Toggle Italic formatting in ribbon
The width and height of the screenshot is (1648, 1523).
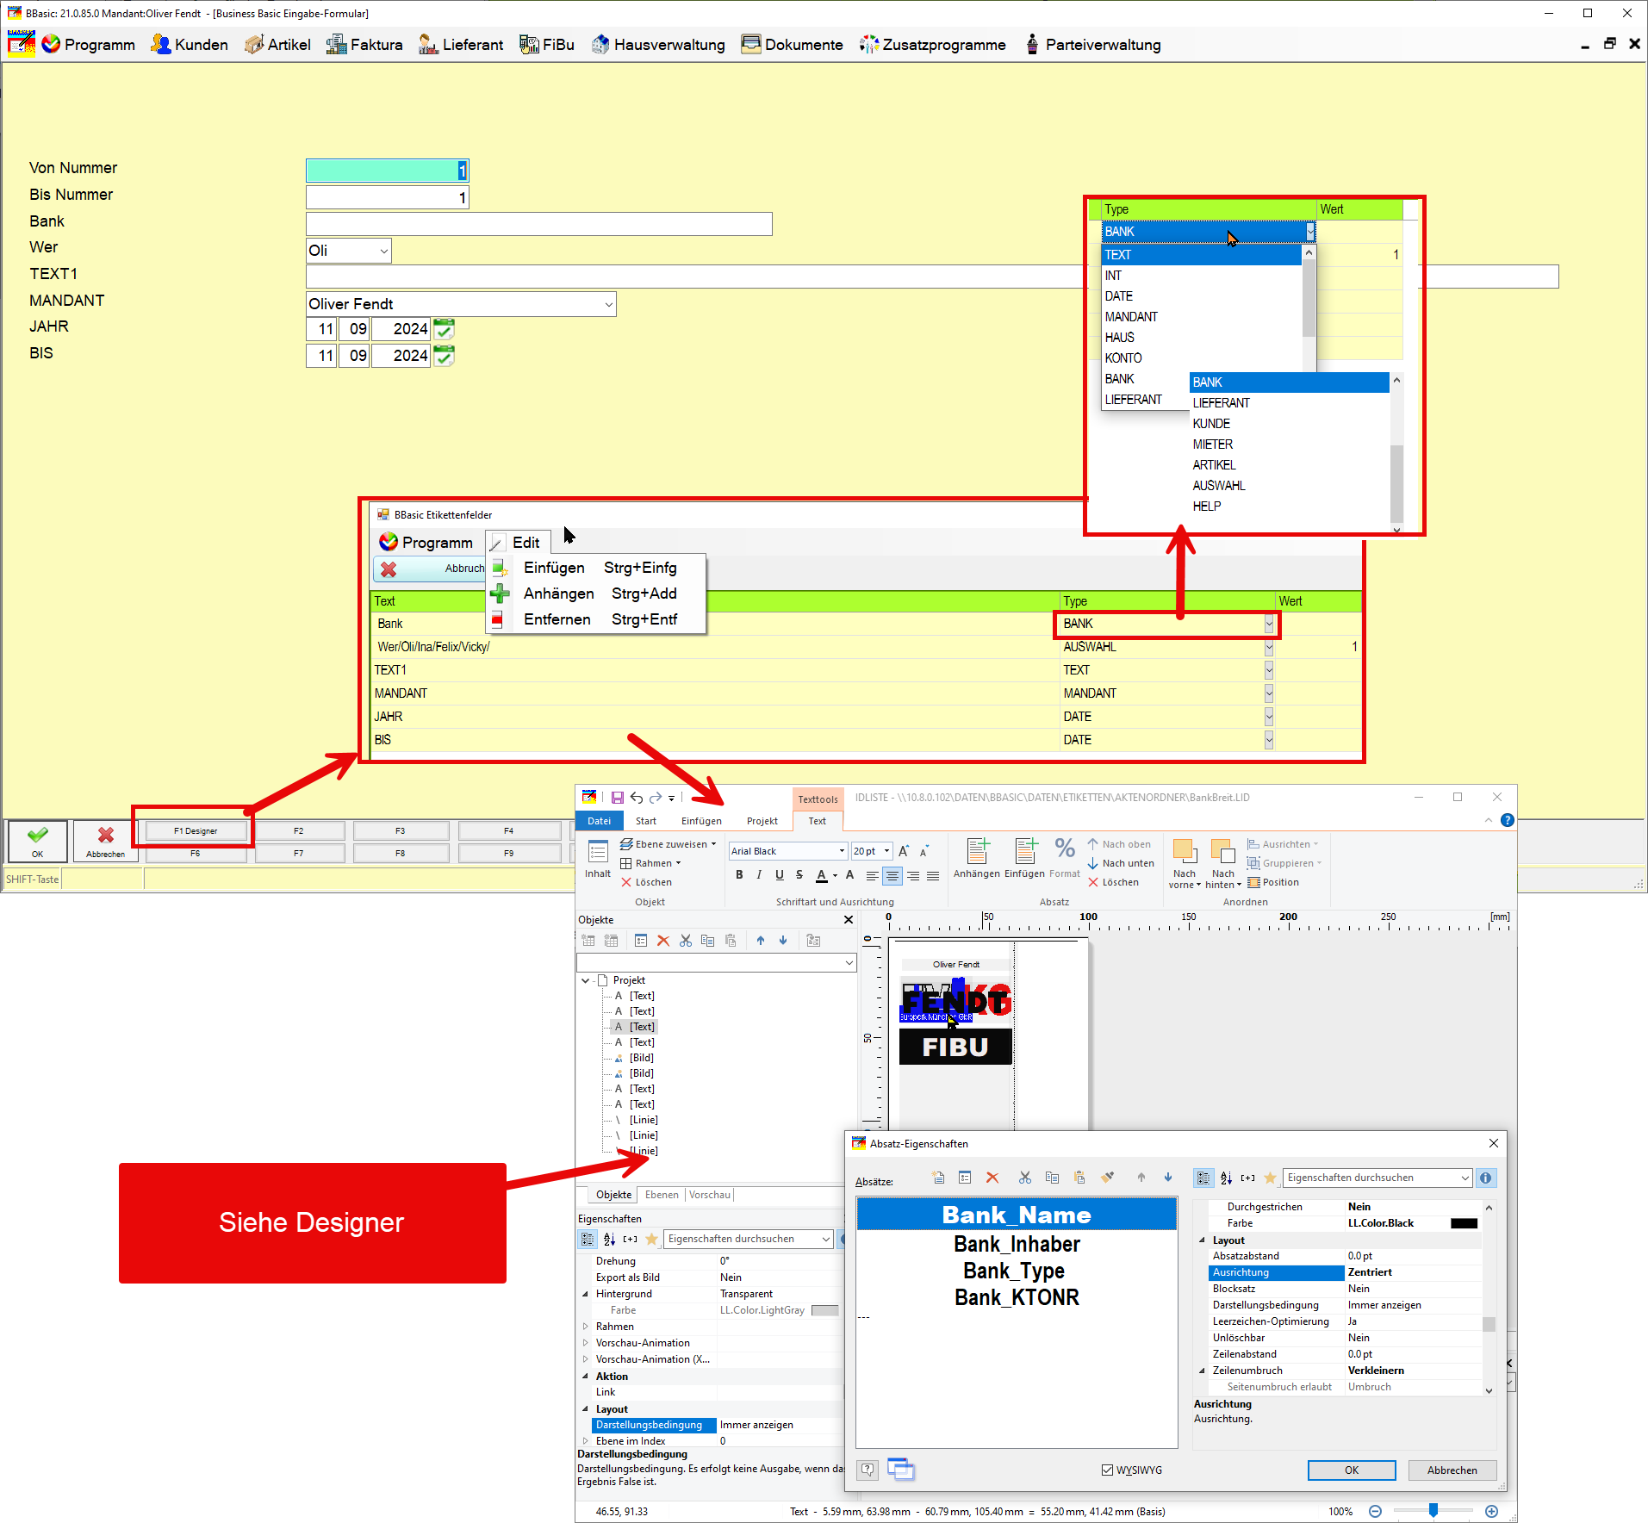pyautogui.click(x=759, y=875)
